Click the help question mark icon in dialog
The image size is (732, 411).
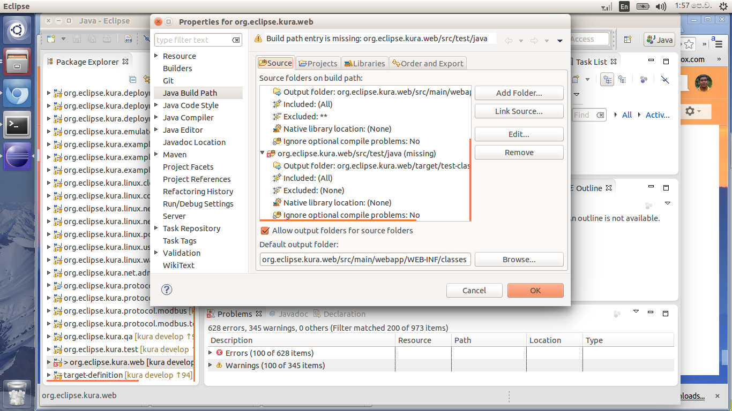(167, 290)
